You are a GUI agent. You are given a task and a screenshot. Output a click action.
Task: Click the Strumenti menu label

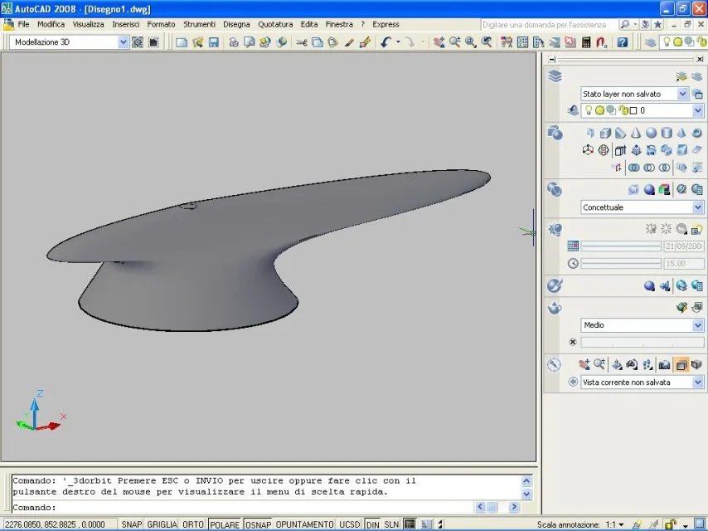tap(199, 24)
